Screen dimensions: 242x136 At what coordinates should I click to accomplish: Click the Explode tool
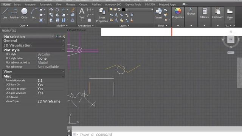[x=73, y=15]
